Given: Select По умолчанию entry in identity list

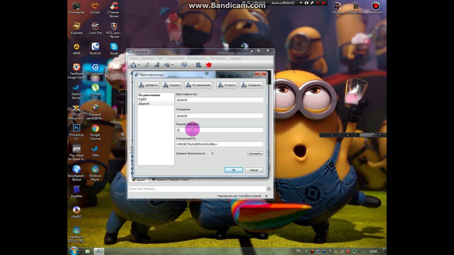Looking at the screenshot, I should [x=156, y=95].
